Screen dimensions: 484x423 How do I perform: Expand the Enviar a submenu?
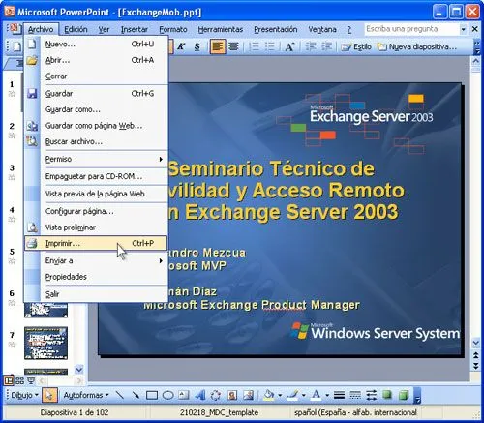(x=96, y=260)
